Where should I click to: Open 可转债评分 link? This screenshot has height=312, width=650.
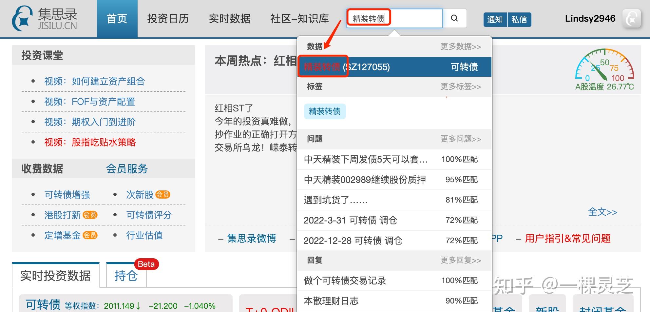point(149,215)
